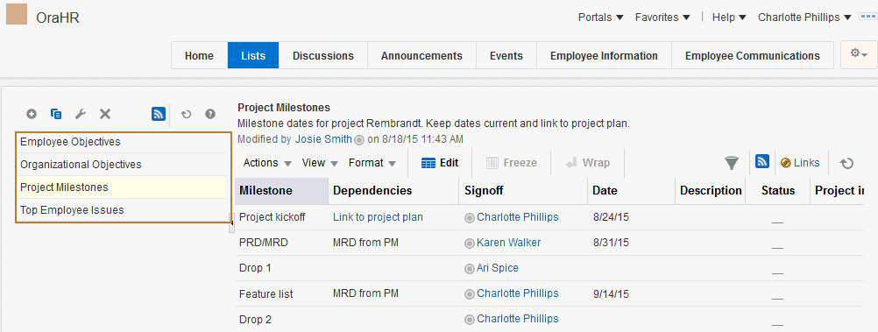Viewport: 878px width, 332px height.
Task: Delete list using the X icon
Action: point(104,114)
